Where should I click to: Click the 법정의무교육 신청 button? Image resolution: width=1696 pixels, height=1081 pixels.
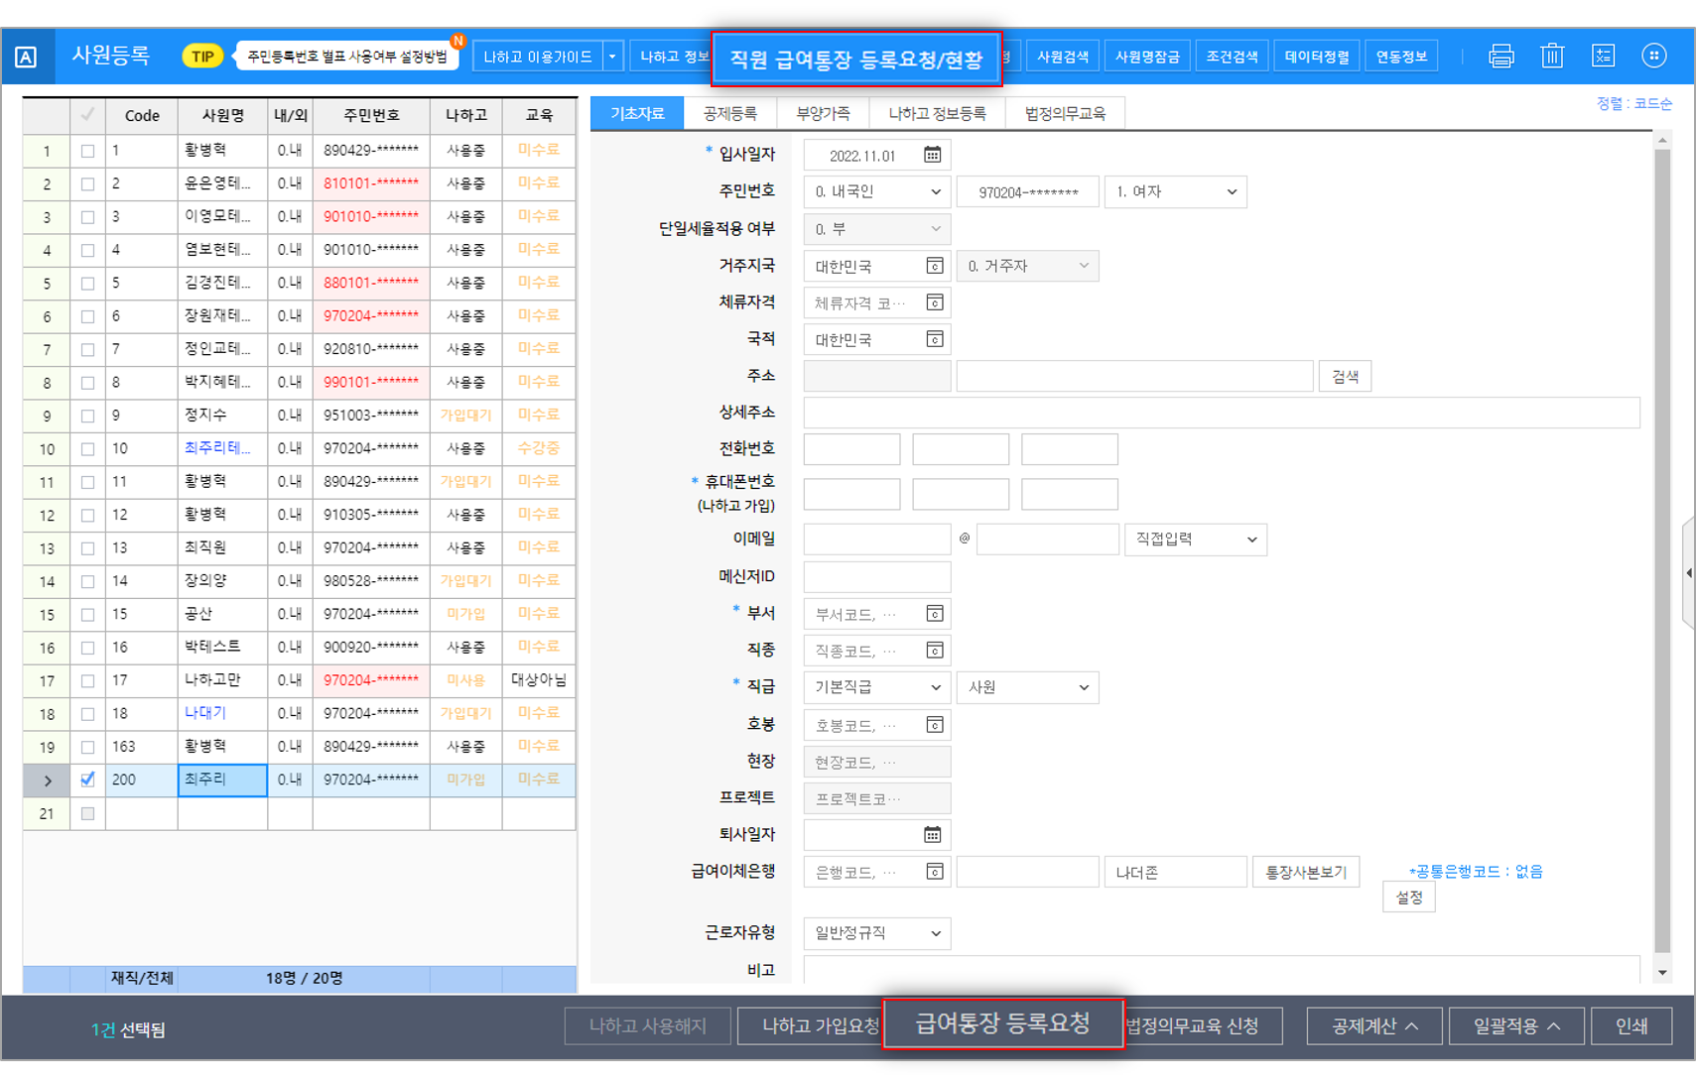pyautogui.click(x=1203, y=1025)
